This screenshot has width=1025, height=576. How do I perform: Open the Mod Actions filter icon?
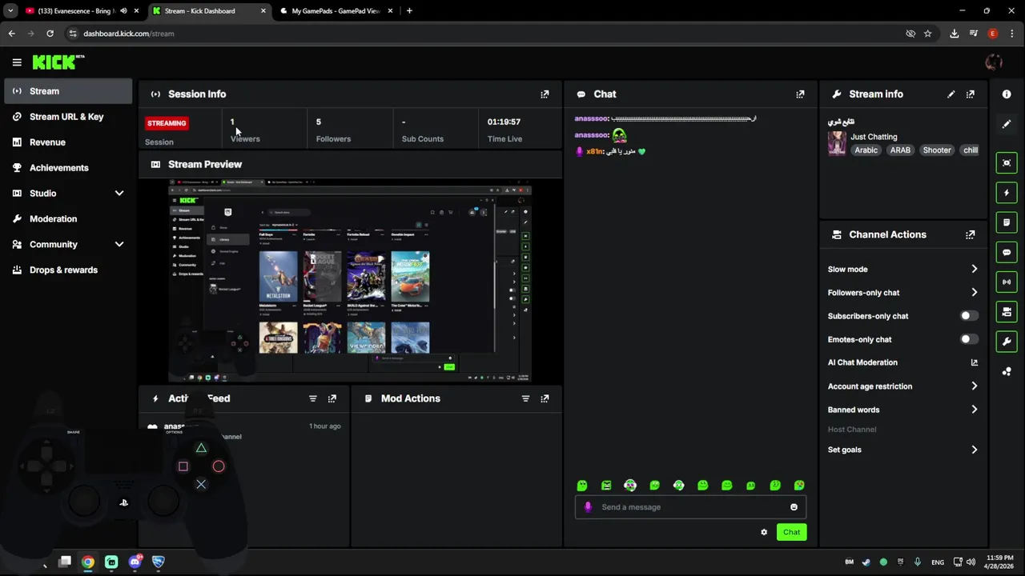click(x=525, y=398)
